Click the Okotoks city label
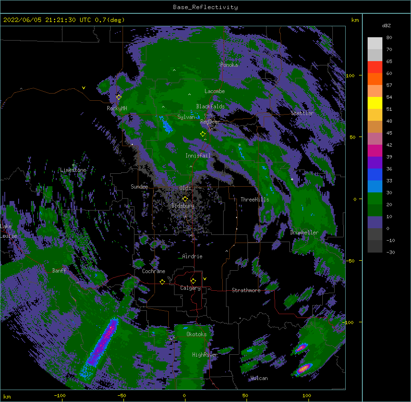The height and width of the screenshot is (402, 411). [x=196, y=334]
